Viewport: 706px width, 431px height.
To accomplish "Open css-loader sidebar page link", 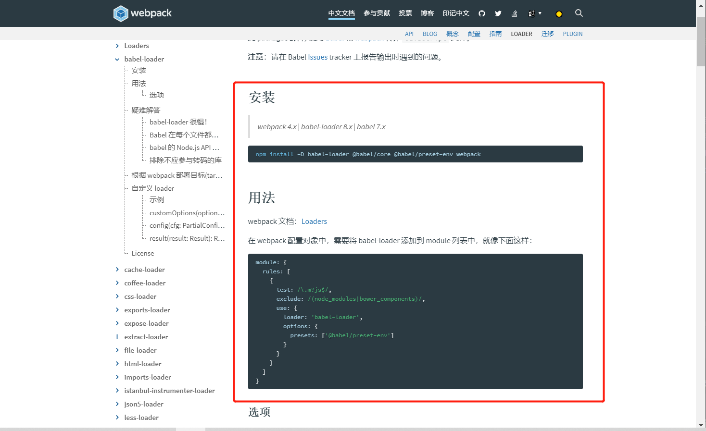I will pyautogui.click(x=140, y=296).
